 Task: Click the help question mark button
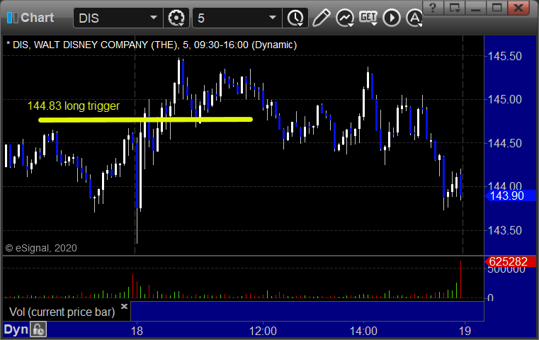(x=433, y=8)
